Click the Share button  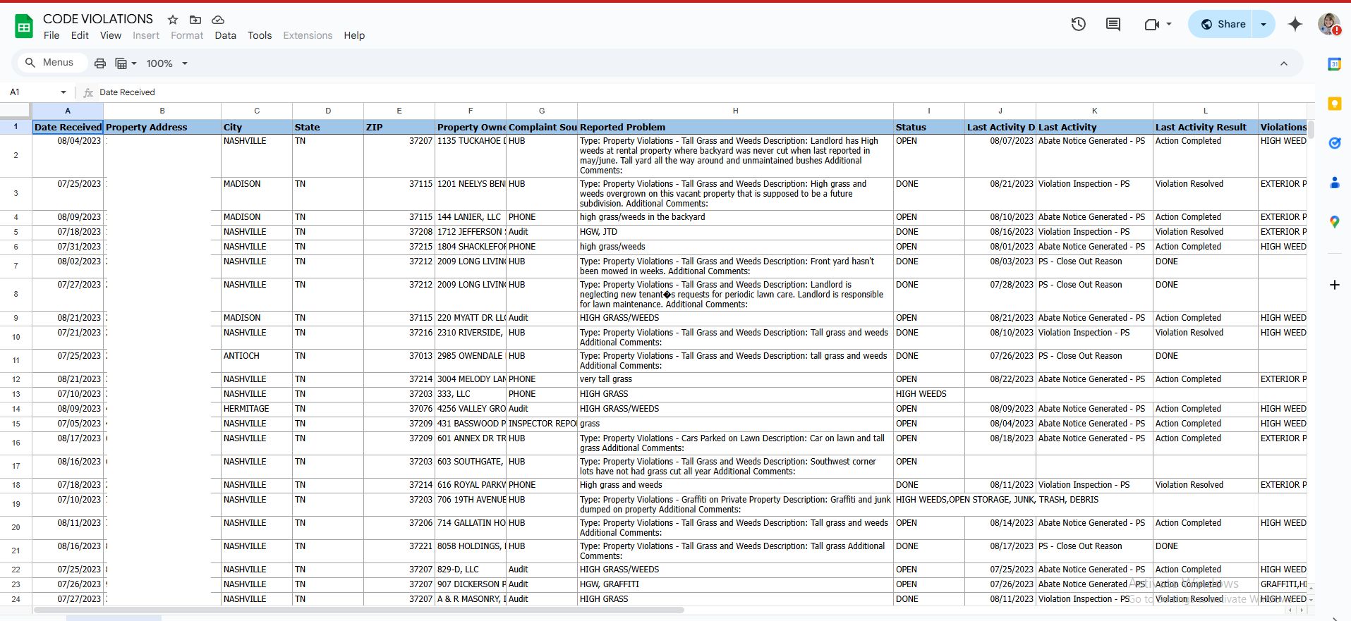pos(1221,24)
